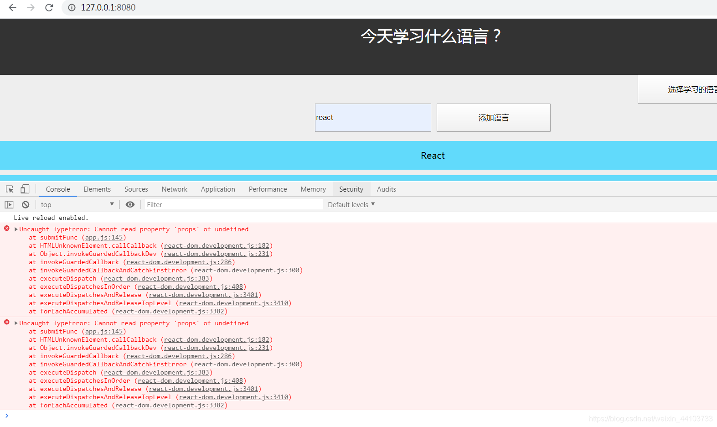The width and height of the screenshot is (717, 427).
Task: Open the Security tab
Action: [x=351, y=189]
